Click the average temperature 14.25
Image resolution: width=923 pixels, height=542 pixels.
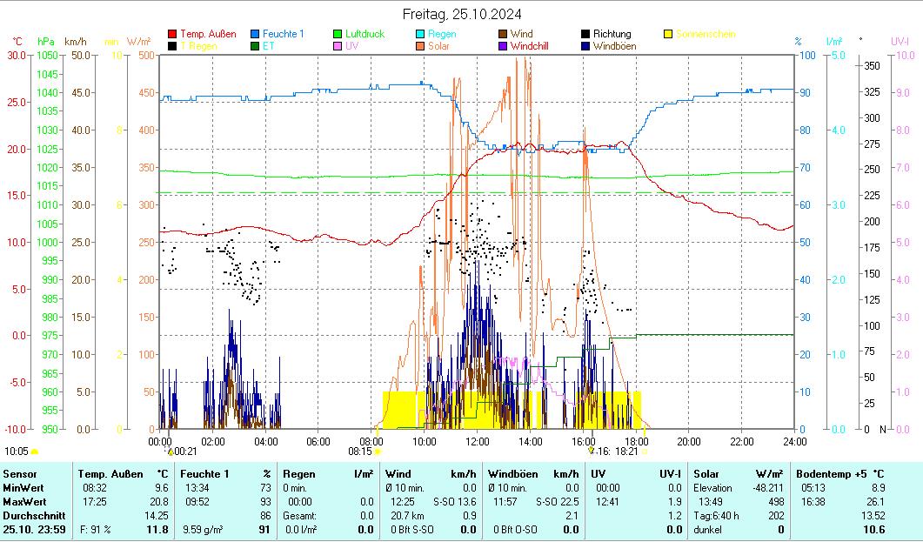coord(157,516)
